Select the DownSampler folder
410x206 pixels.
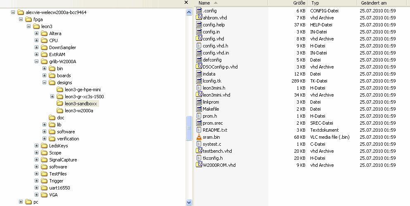tap(62, 47)
